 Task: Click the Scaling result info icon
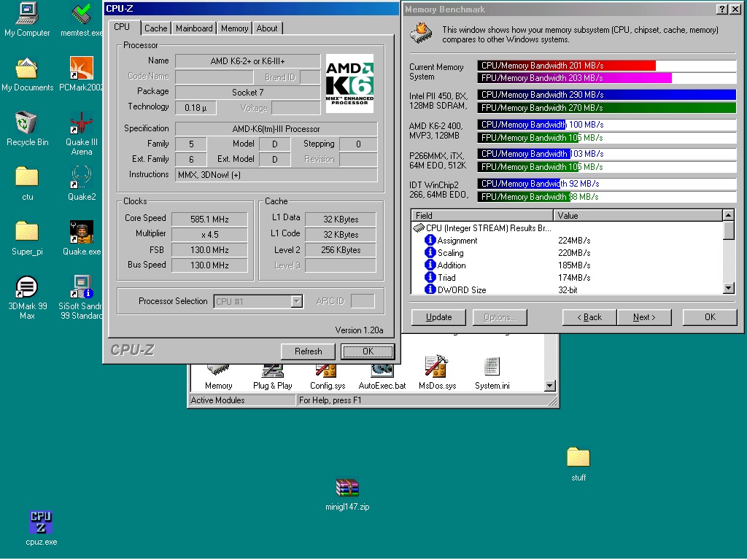tap(430, 252)
